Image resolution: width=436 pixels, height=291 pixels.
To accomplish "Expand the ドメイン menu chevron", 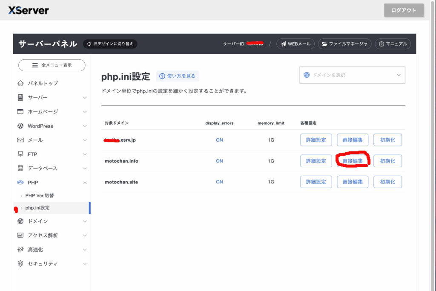I will pyautogui.click(x=85, y=221).
